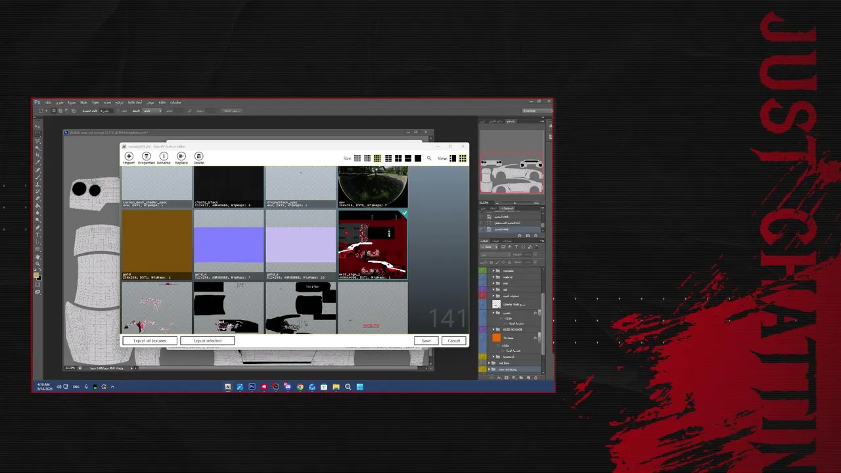
Task: Toggle visibility of the red blue group
Action: [x=484, y=363]
